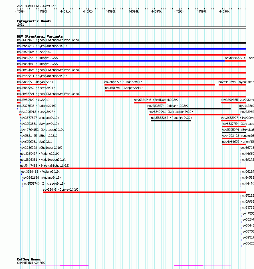The image size is (254, 269).
Task: Click nsv3536298 (Chaisson2019) label
Action: pos(41,148)
